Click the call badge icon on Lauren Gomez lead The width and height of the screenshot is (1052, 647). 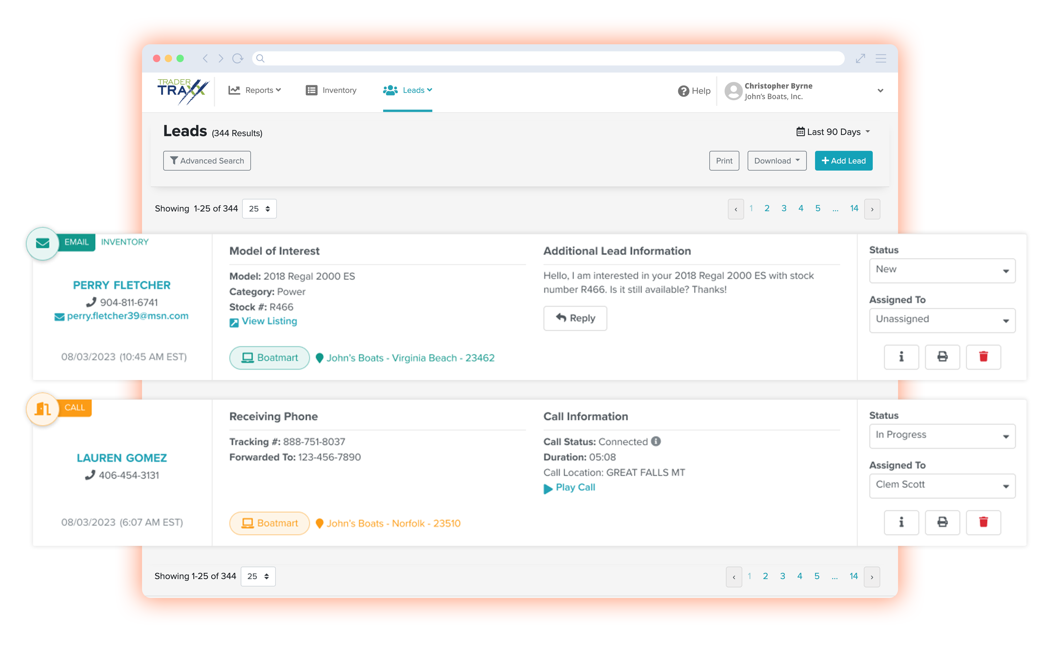[x=42, y=409]
